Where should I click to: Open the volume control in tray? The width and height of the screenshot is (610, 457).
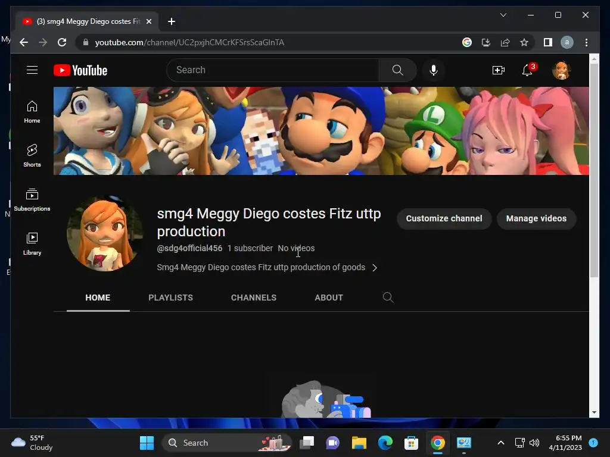tap(534, 443)
